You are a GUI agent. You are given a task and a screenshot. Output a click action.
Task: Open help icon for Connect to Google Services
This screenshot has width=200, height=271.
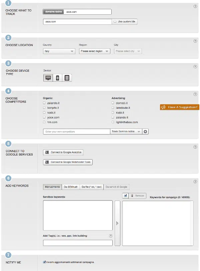[195, 147]
